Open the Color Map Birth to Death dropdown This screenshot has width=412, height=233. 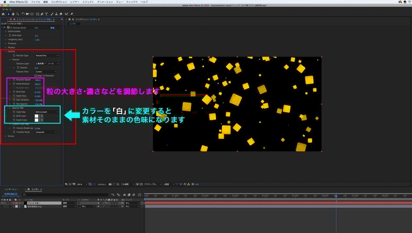tap(46, 112)
